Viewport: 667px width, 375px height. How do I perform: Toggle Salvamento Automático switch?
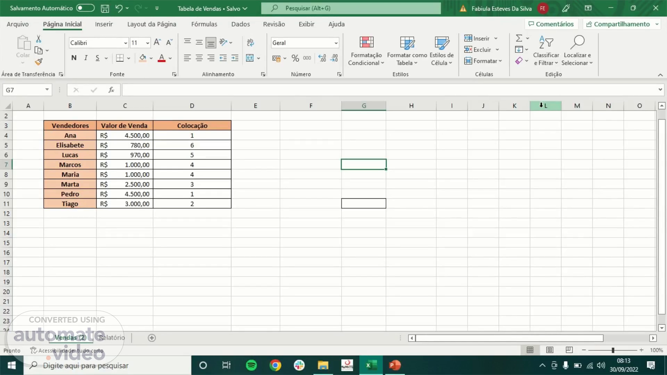coord(85,8)
